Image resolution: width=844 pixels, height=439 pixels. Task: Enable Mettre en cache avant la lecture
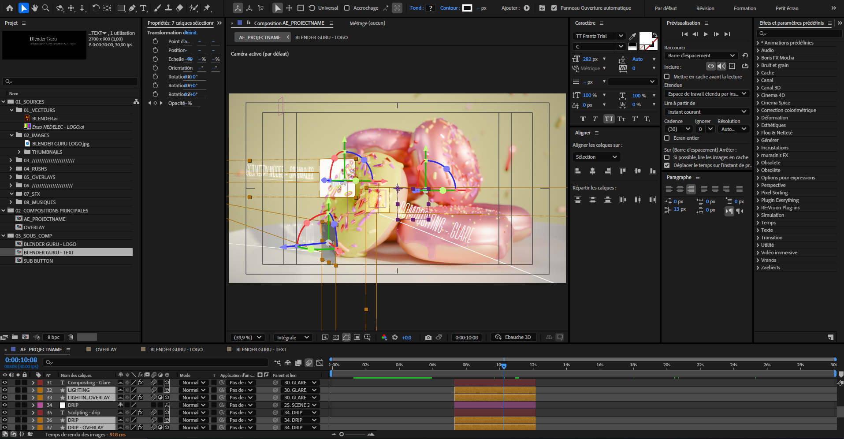(x=667, y=76)
